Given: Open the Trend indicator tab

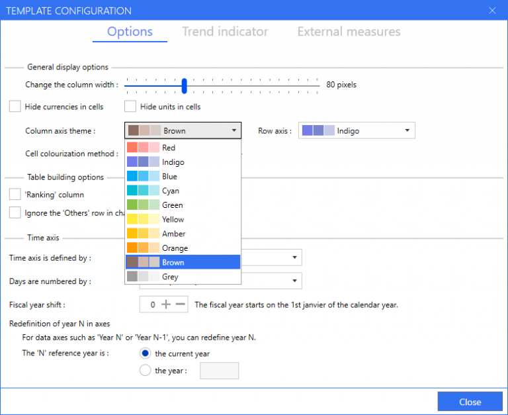Looking at the screenshot, I should [x=225, y=32].
